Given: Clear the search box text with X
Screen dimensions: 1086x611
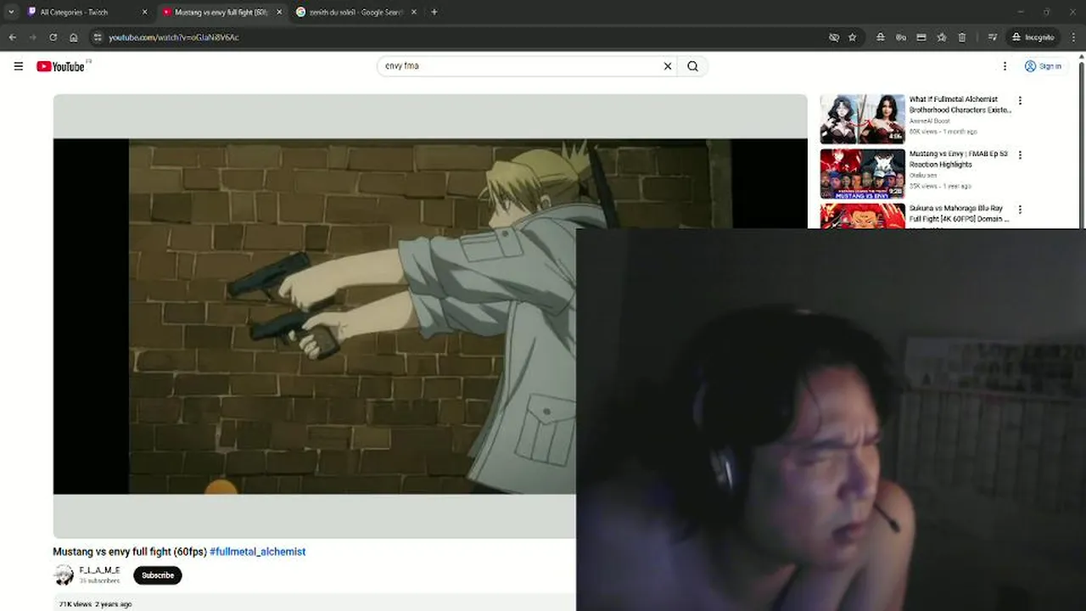Looking at the screenshot, I should point(667,66).
